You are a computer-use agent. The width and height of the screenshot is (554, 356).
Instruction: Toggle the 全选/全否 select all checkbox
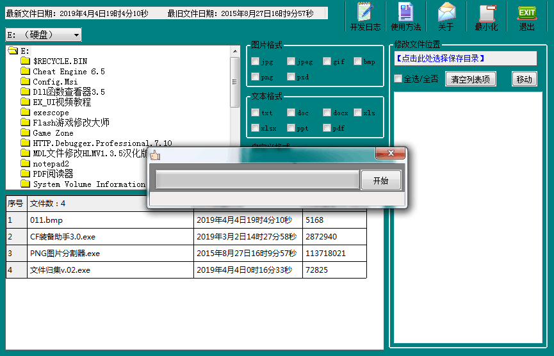[x=398, y=78]
